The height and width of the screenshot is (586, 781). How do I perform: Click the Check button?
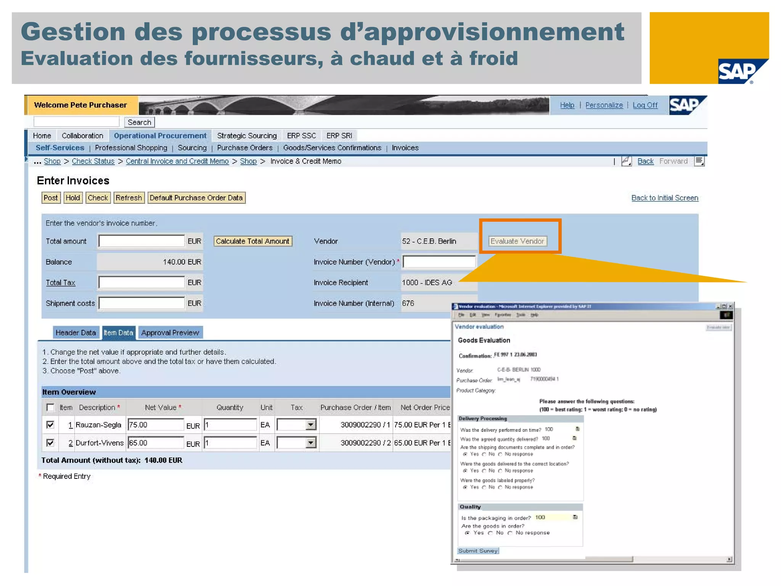pyautogui.click(x=98, y=198)
